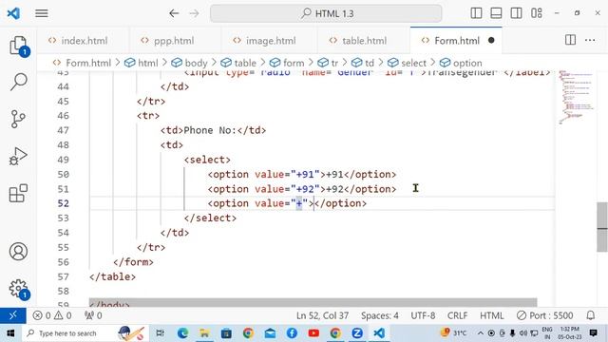Viewport: 608px width, 342px height.
Task: Open the Facebook icon in the taskbar
Action: pos(292,333)
